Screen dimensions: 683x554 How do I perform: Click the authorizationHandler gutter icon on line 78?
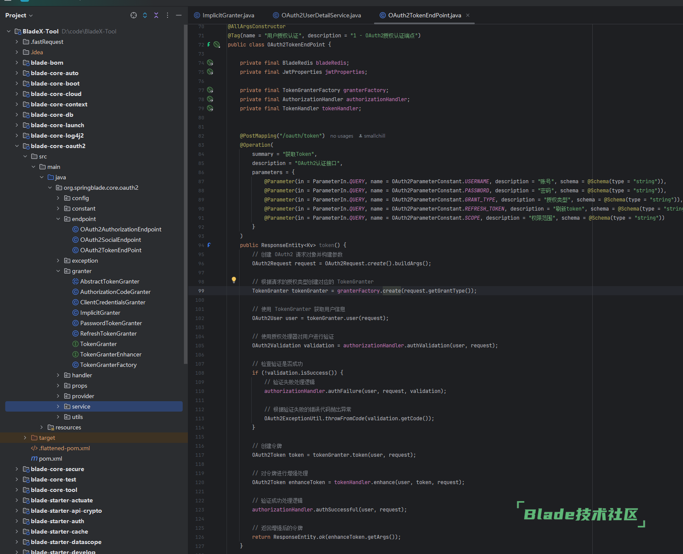click(x=210, y=99)
